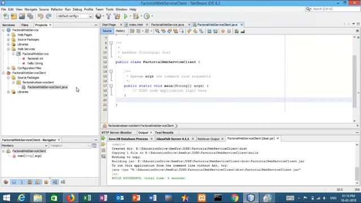Click the Profile Project toolbar icon
Viewport: 361px width, 203px height.
click(x=147, y=16)
